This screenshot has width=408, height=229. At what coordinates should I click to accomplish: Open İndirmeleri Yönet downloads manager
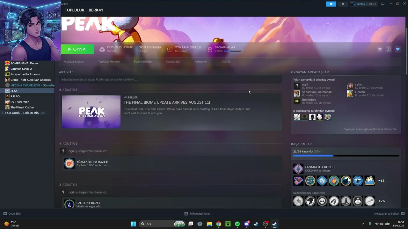point(197,214)
